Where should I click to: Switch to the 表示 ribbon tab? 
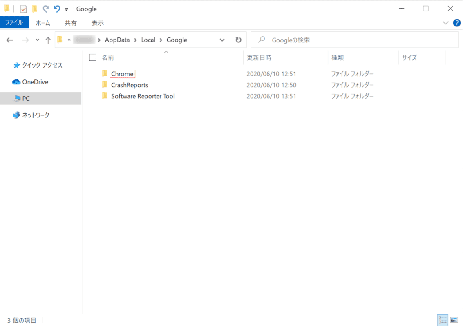(x=97, y=23)
